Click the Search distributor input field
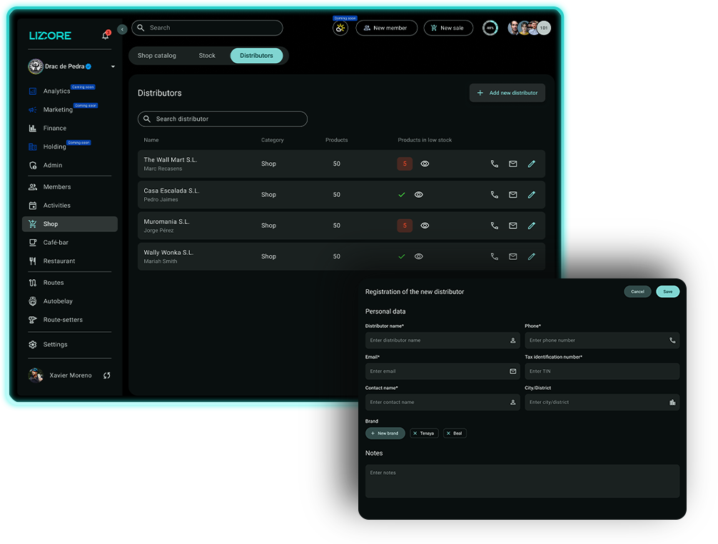Image resolution: width=718 pixels, height=544 pixels. pos(223,119)
